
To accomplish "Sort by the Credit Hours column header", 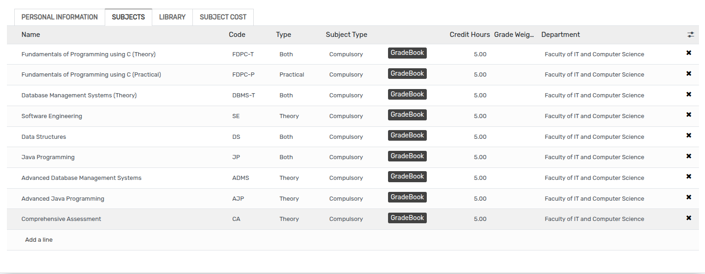I will pyautogui.click(x=469, y=35).
